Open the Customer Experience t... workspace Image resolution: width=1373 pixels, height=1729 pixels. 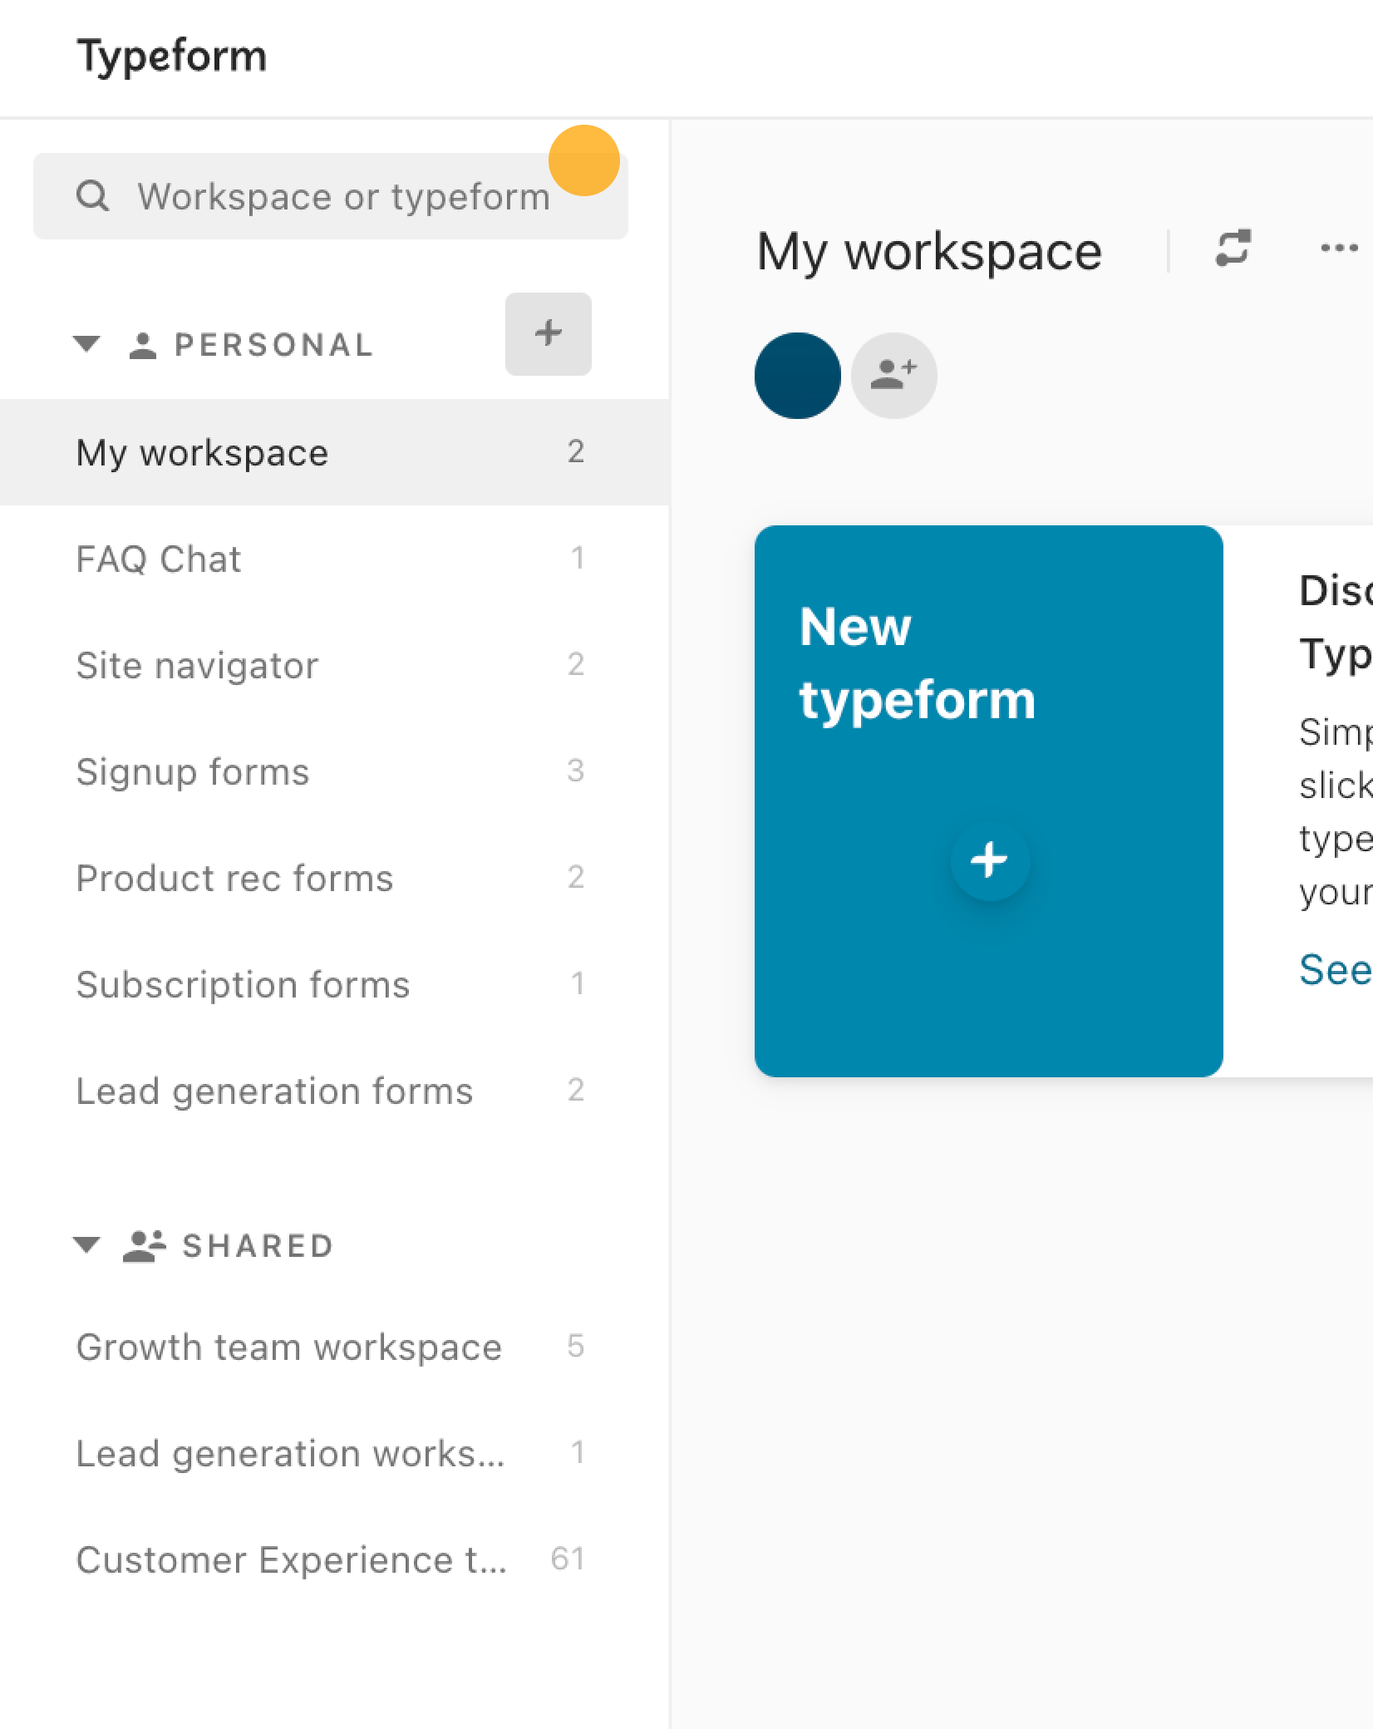click(x=334, y=1559)
